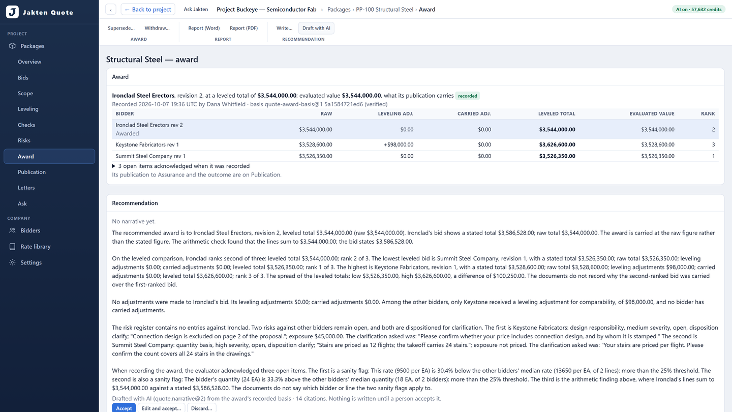This screenshot has height=412, width=732.
Task: Select the Summit Steel Company rev 1 row
Action: [415, 156]
